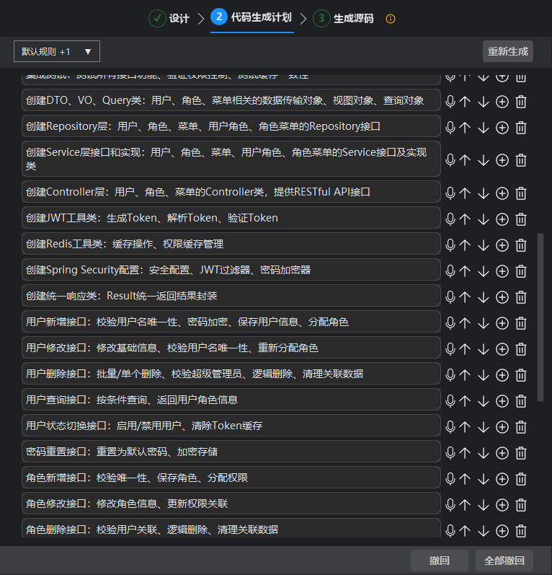
Task: Click microphone icon on JWT工具类 row
Action: (450, 219)
